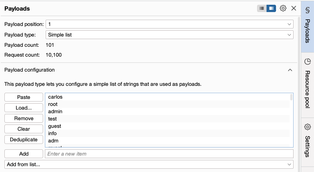This screenshot has height=172, width=314.
Task: Select the root payload entry
Action: click(x=168, y=104)
